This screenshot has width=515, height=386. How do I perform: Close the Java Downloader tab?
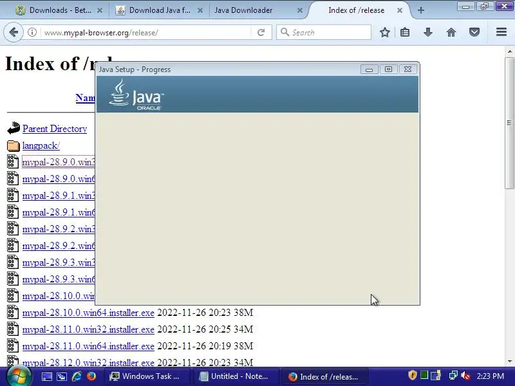click(299, 10)
